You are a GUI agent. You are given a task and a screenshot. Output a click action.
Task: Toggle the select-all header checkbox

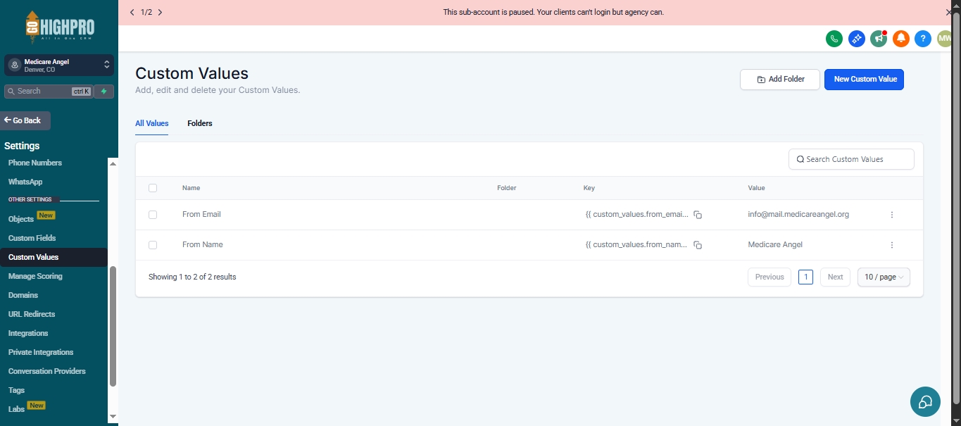pyautogui.click(x=153, y=188)
